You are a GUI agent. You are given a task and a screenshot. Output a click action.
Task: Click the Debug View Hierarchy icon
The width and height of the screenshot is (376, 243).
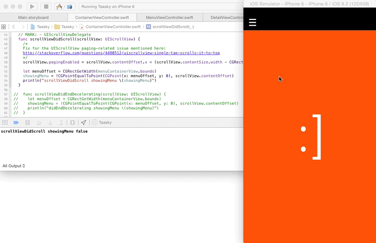click(x=73, y=122)
